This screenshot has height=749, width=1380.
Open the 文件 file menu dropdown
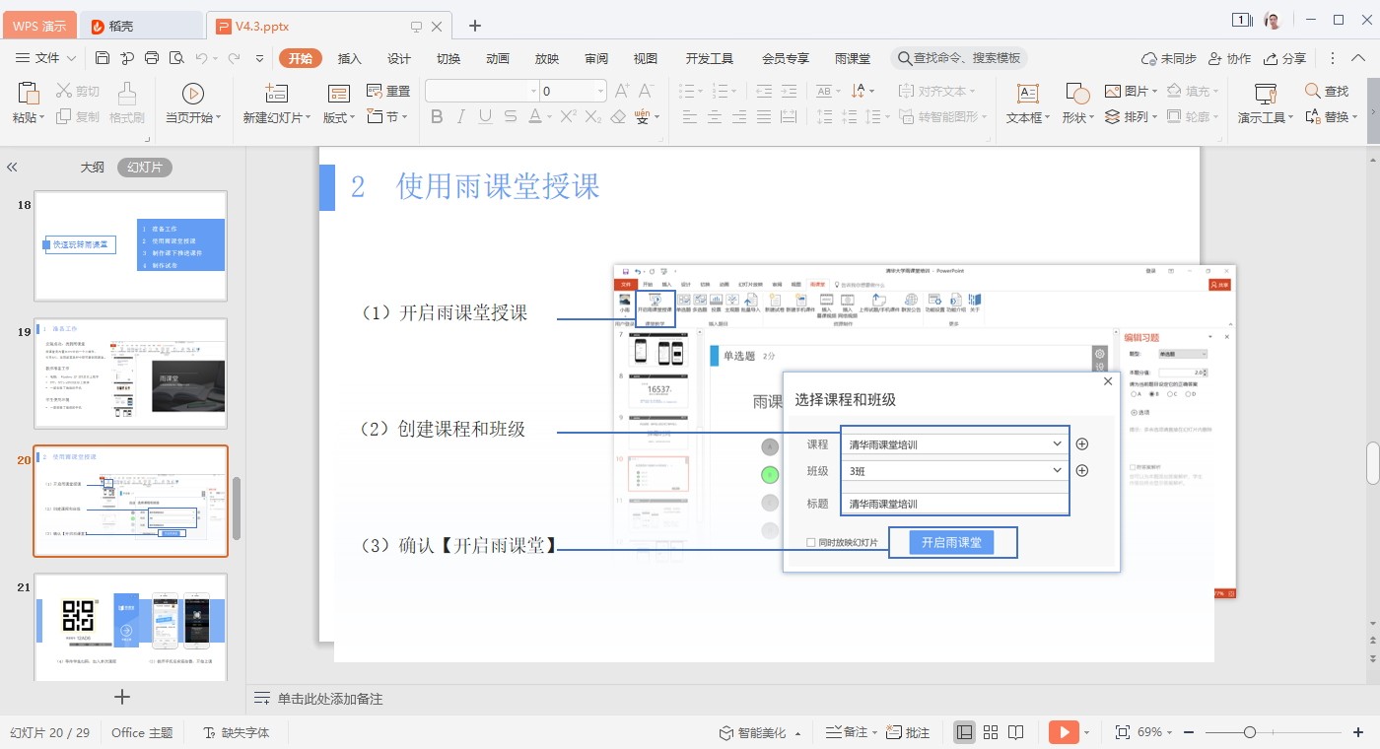click(45, 58)
